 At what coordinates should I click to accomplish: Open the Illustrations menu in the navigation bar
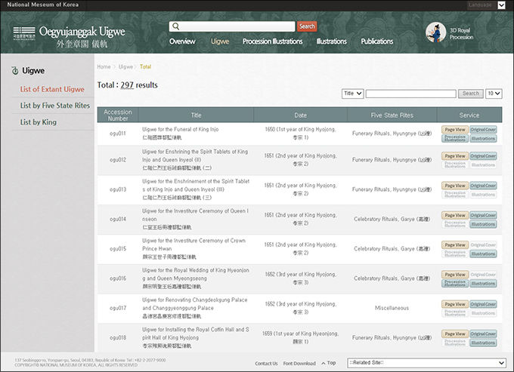pyautogui.click(x=331, y=42)
